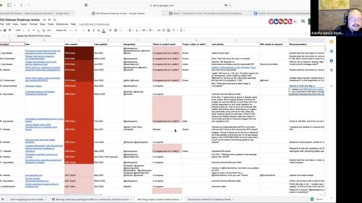Check the cloud save status icon

click(55, 20)
